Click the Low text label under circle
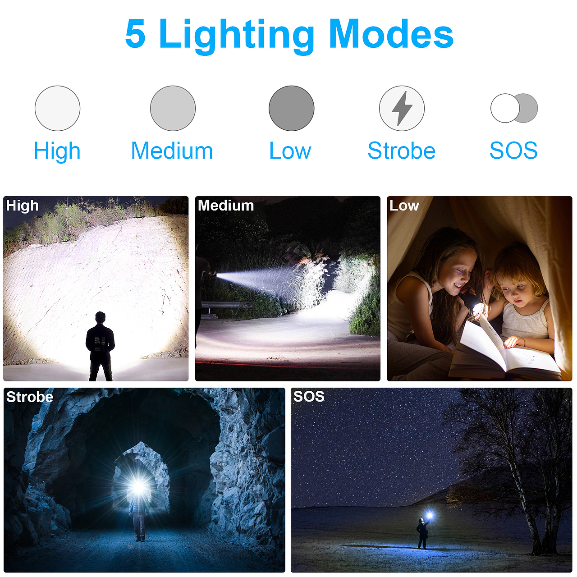This screenshot has height=577, width=577. click(290, 151)
